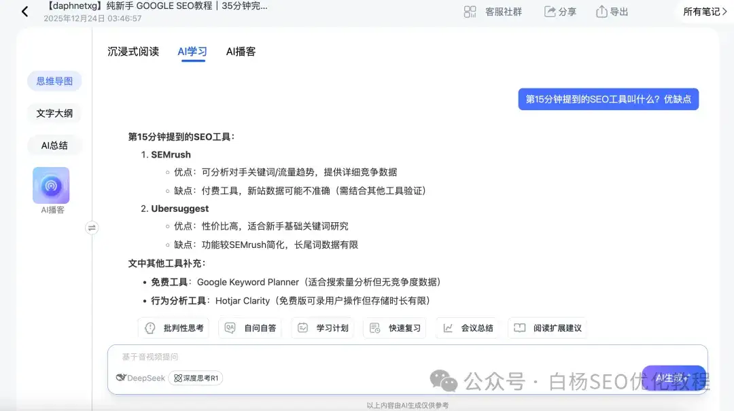Open 所有笔记 all notes list

[x=705, y=12]
